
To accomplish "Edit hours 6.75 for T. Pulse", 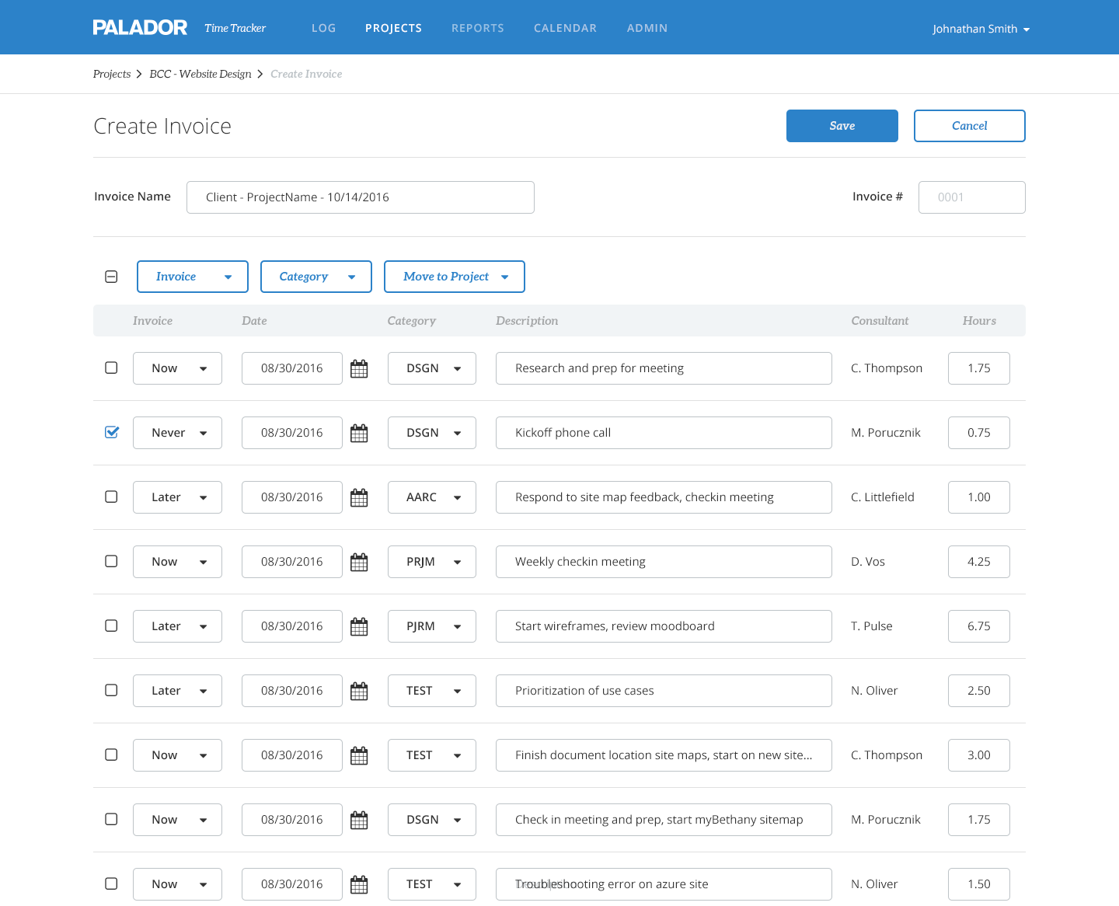I will (979, 626).
